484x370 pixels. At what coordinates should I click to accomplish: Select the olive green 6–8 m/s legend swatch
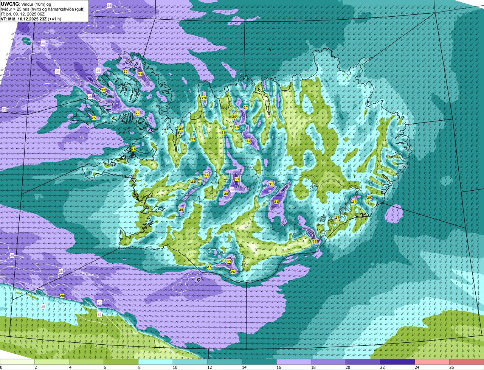pyautogui.click(x=121, y=362)
